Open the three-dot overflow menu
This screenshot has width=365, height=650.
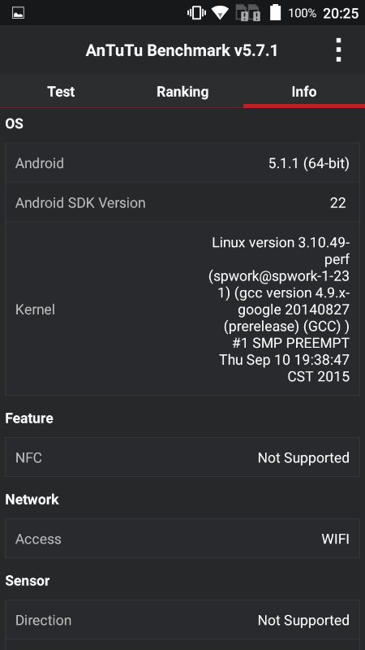coord(338,50)
